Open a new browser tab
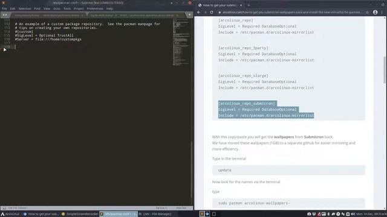 (x=249, y=5)
